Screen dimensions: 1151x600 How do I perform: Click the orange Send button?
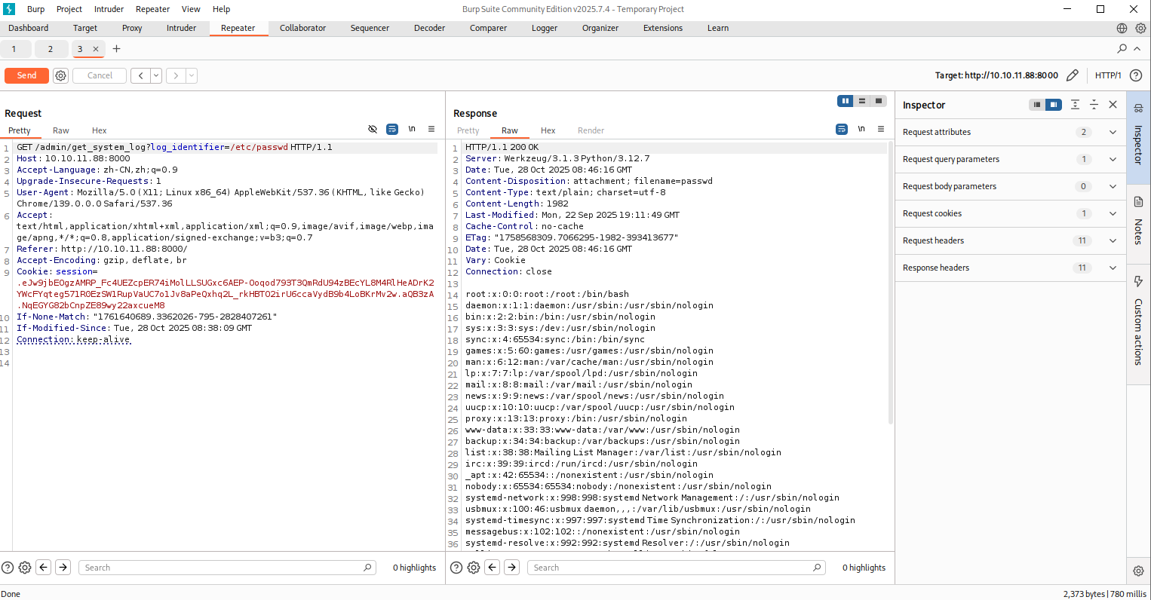tap(26, 75)
